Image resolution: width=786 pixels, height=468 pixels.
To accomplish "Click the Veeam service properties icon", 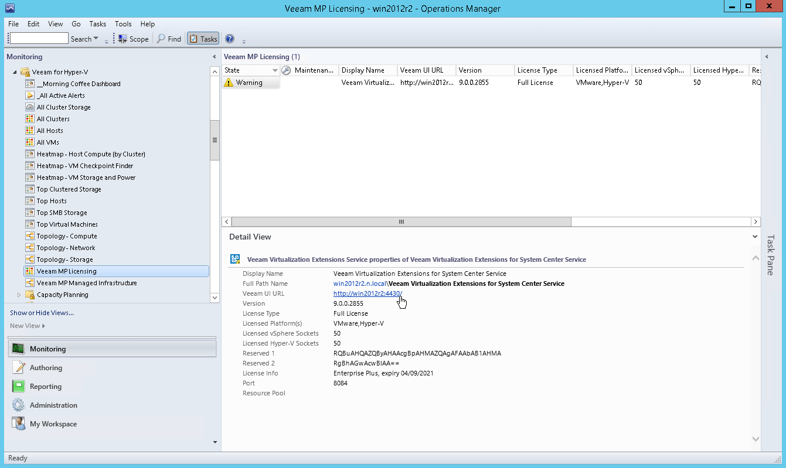I will click(x=235, y=259).
